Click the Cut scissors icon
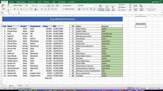Screen dimensions: 163x91 (x=8, y=5)
